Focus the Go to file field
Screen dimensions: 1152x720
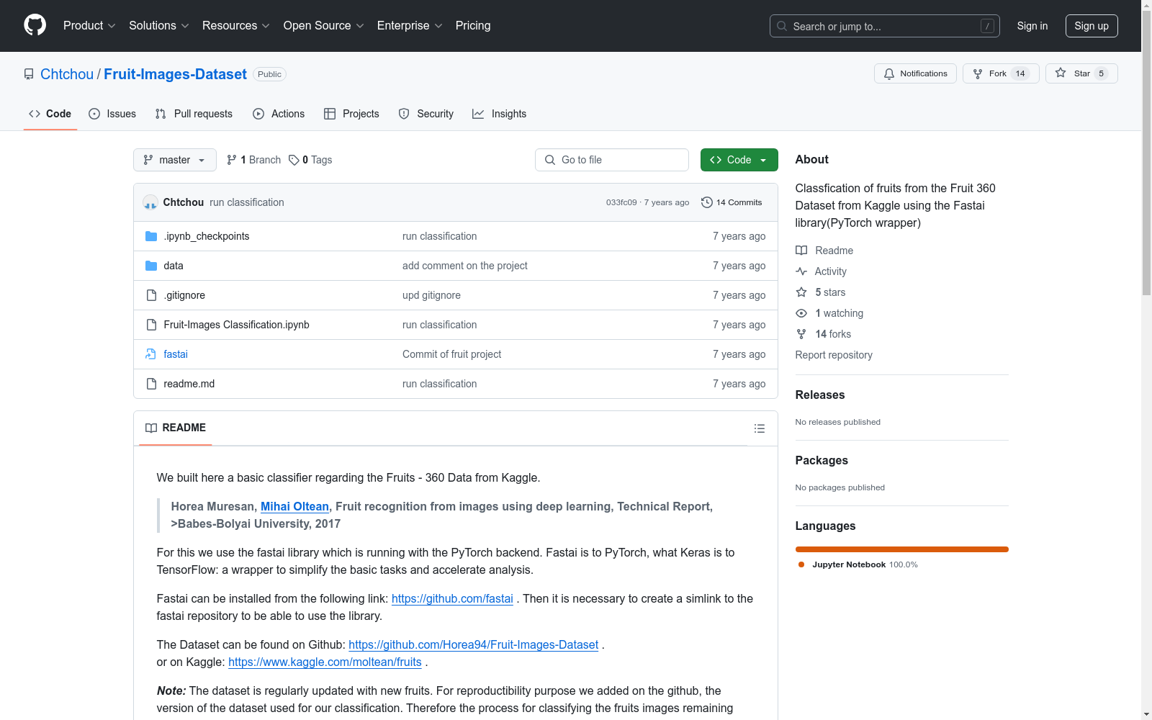(612, 160)
